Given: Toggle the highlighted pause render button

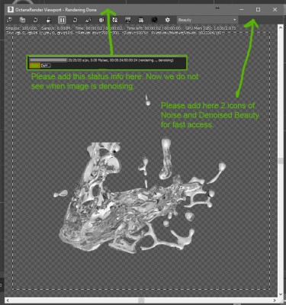Looking at the screenshot, I should (62, 20).
